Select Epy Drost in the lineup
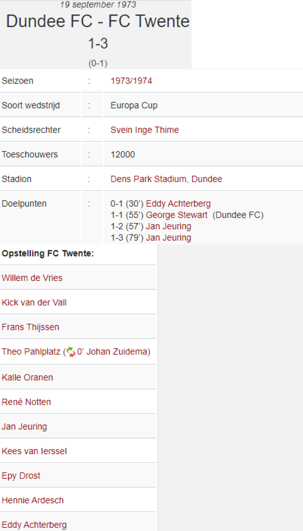Viewport: 303px width, 531px height. [x=21, y=476]
